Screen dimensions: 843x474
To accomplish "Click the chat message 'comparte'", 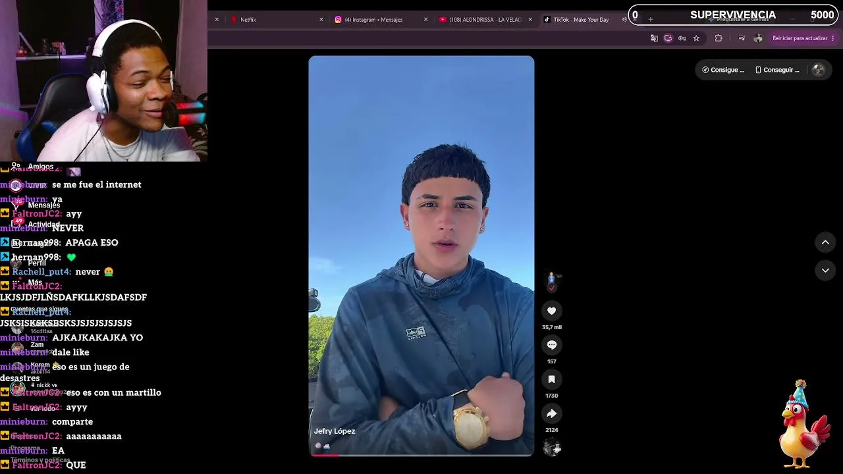I will pos(72,422).
